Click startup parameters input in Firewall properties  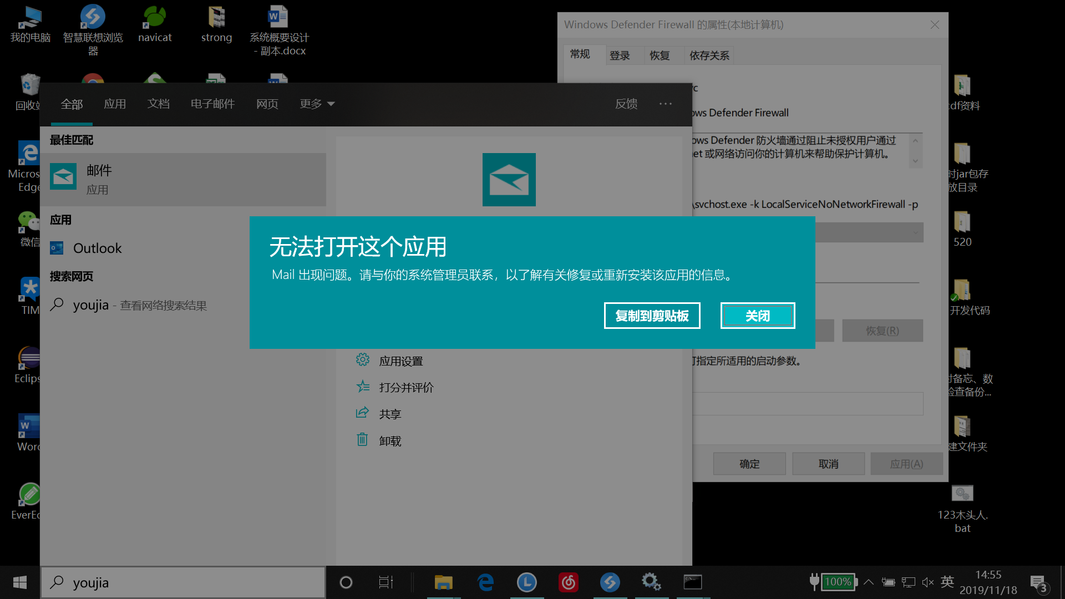808,404
